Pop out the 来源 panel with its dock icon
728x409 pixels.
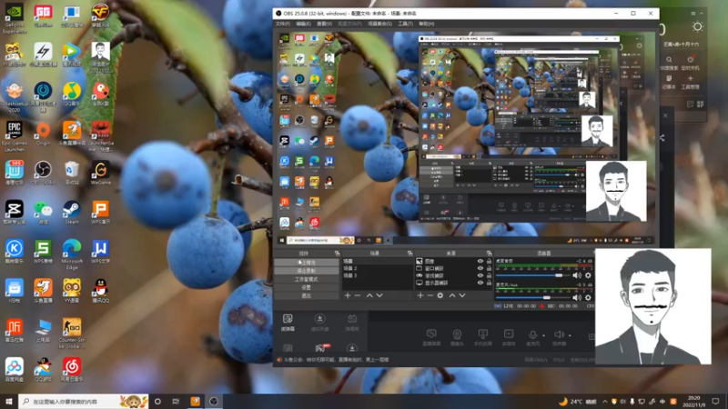pyautogui.click(x=489, y=254)
